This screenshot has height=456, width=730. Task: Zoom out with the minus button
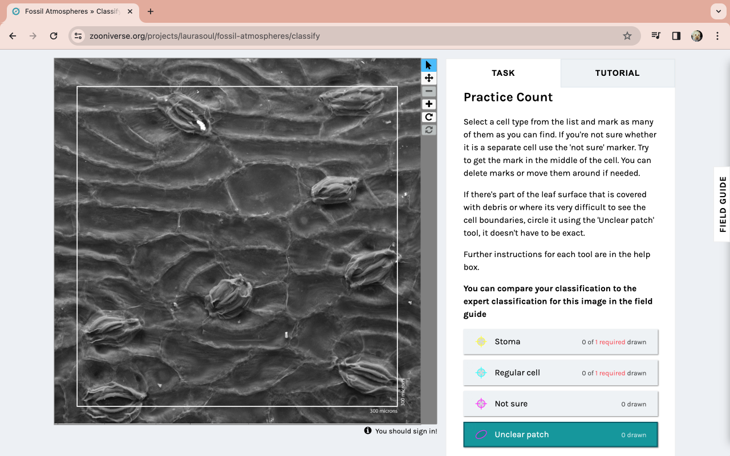429,91
